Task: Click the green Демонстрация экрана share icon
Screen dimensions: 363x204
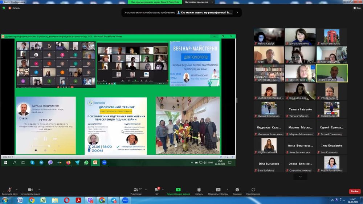Action: [178, 190]
